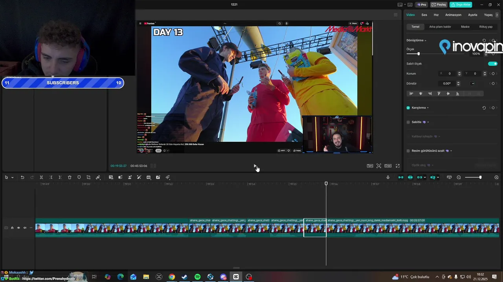The width and height of the screenshot is (503, 282).
Task: Toggle auto snapping icon in timeline toolbar
Action: point(410,177)
